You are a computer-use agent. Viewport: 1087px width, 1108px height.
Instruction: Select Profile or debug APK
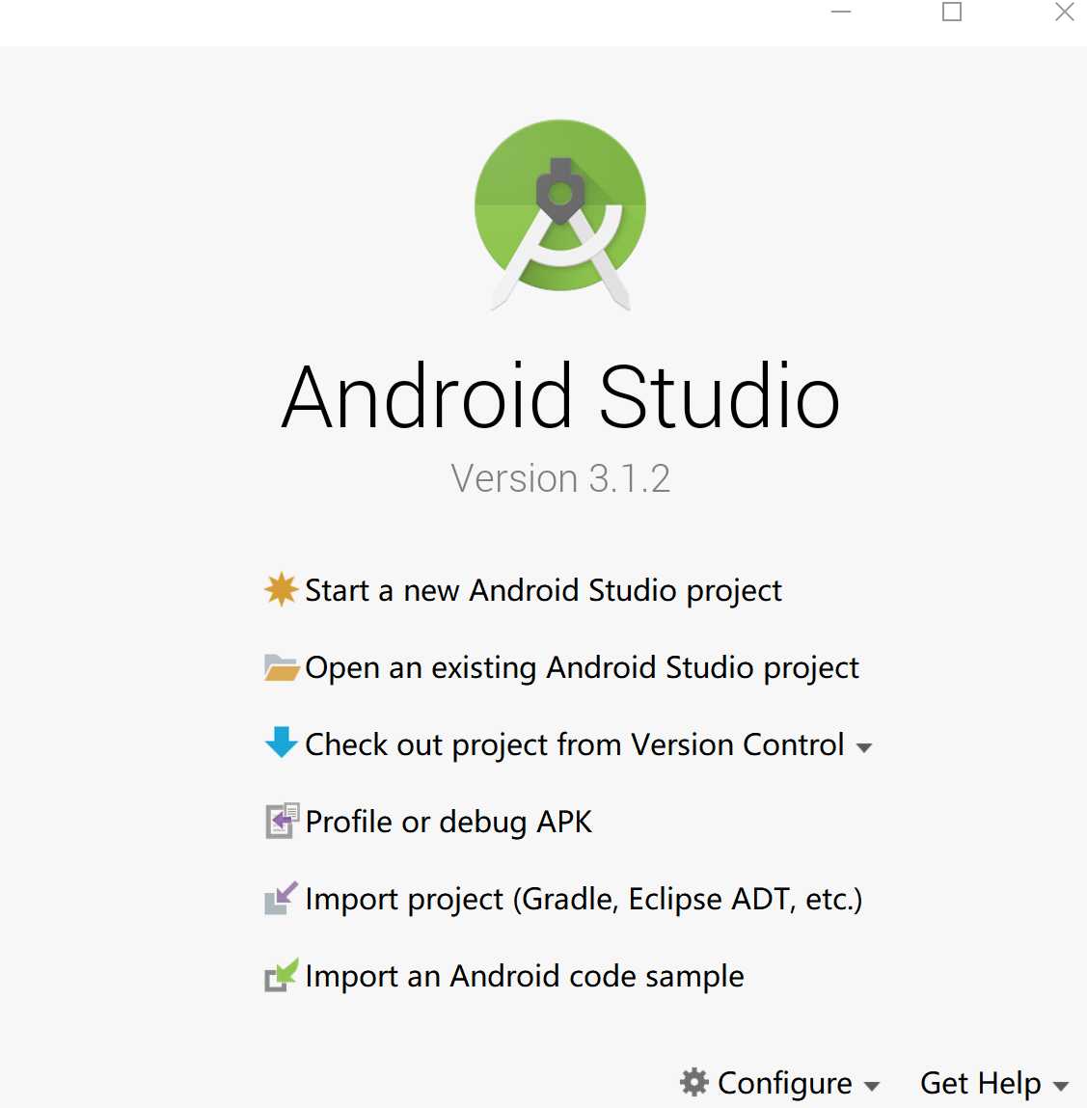[x=448, y=823]
